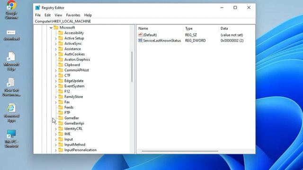The image size is (303, 170).
Task: Open the File menu
Action: pyautogui.click(x=38, y=15)
